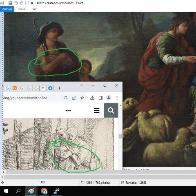This screenshot has height=196, width=196.
Task: Click the cursor position icon in Paint's status bar
Action: point(2,183)
